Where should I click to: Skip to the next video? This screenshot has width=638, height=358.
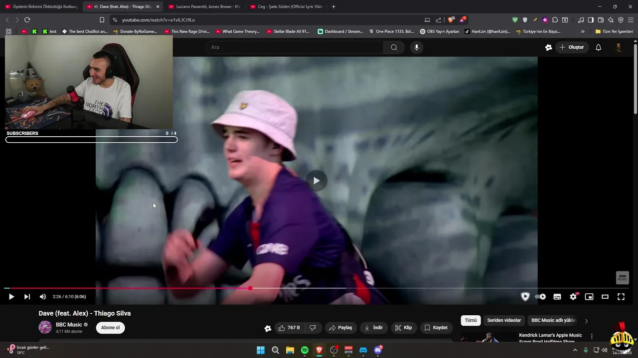pos(27,297)
